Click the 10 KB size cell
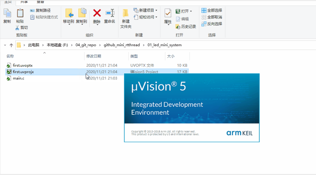 pyautogui.click(x=182, y=66)
